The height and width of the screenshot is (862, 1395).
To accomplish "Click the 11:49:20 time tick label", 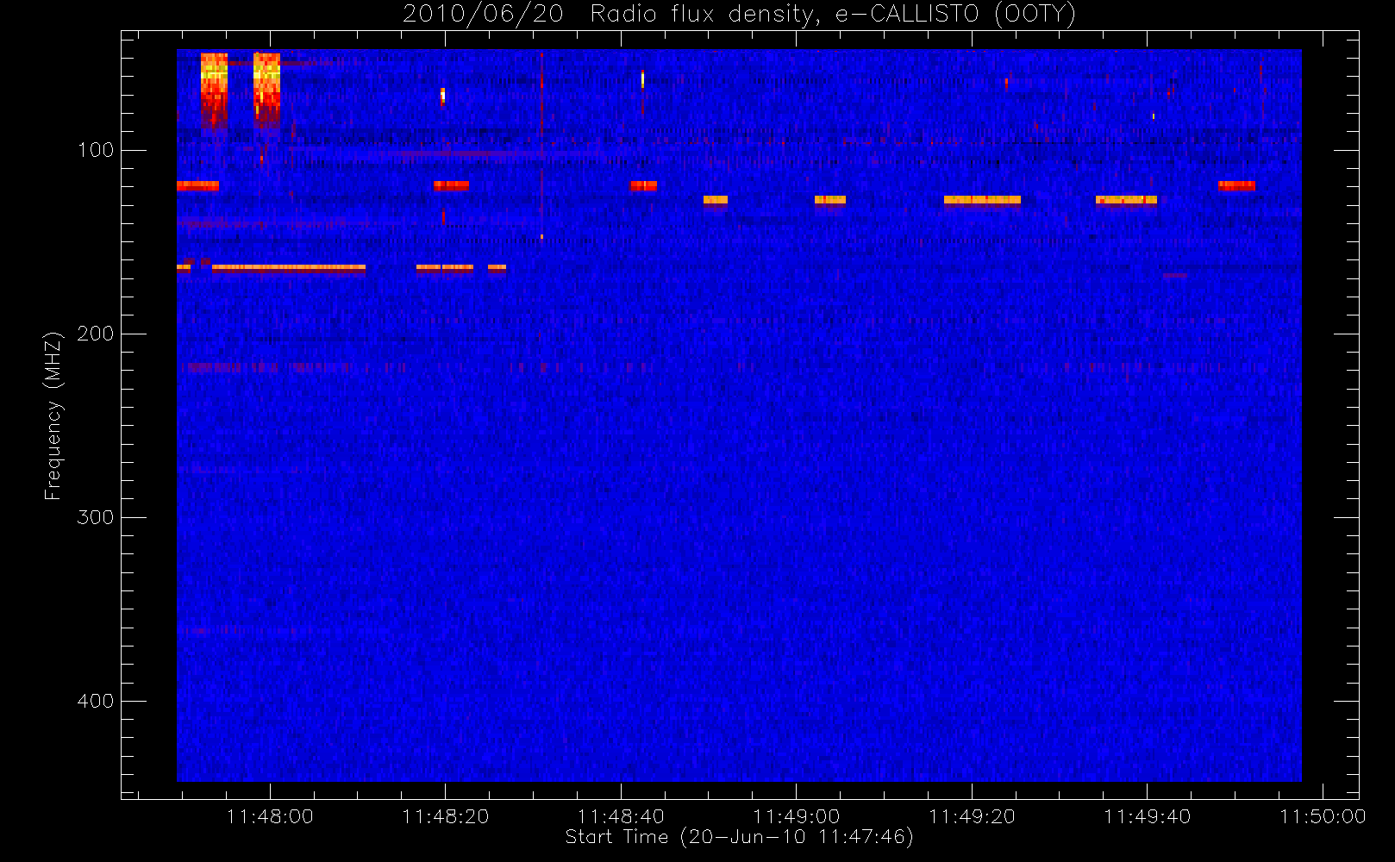I will [972, 816].
